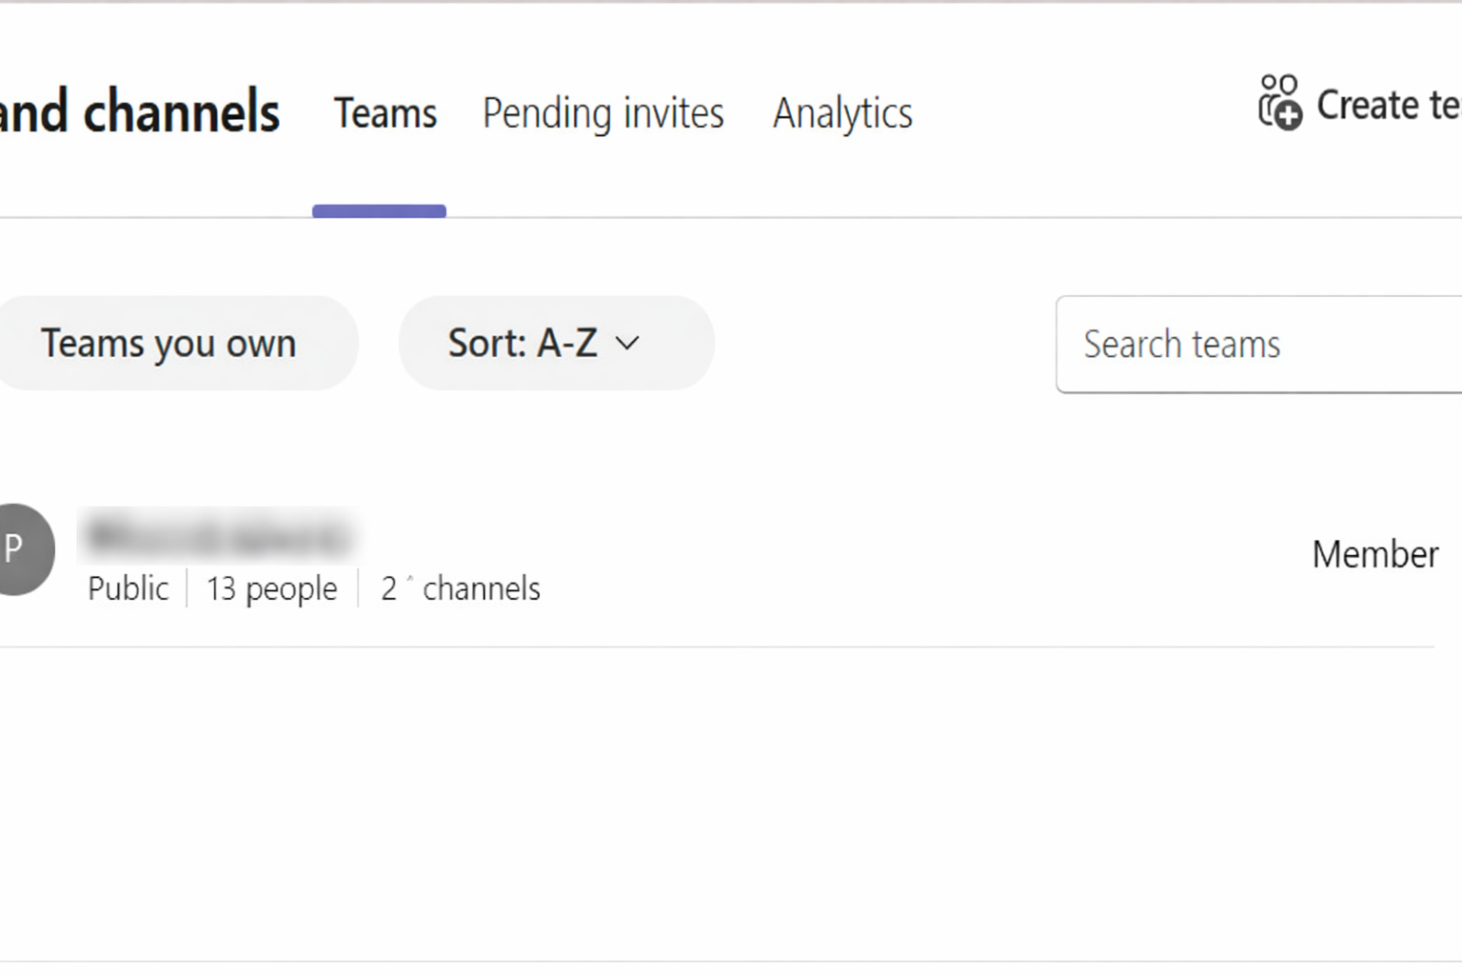
Task: View the 2 channels of the team
Action: click(x=461, y=588)
